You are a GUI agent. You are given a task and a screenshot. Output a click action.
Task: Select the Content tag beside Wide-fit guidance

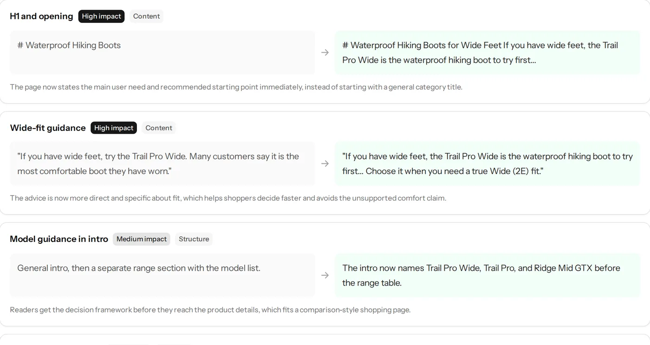coord(159,128)
